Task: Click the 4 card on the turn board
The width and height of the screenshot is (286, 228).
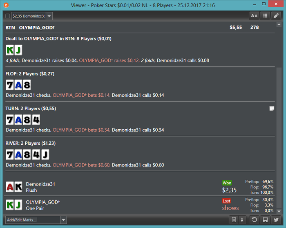Action: [x=36, y=120]
